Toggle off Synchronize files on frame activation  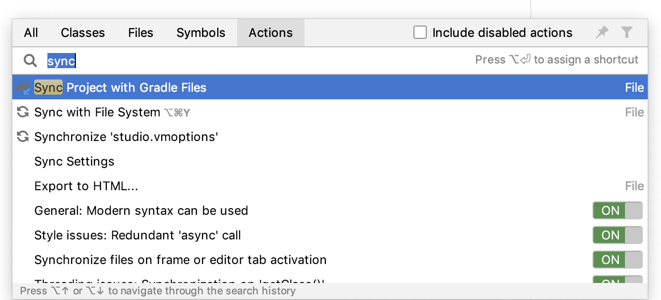[x=617, y=260]
